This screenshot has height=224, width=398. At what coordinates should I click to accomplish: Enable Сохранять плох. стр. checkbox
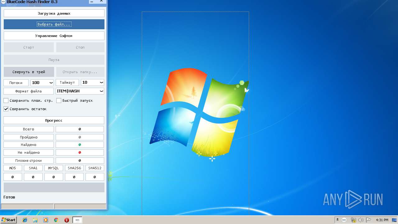tap(6, 100)
